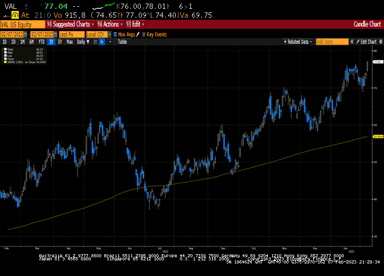Switch to line chart type icon
384x276 pixels.
point(96,42)
